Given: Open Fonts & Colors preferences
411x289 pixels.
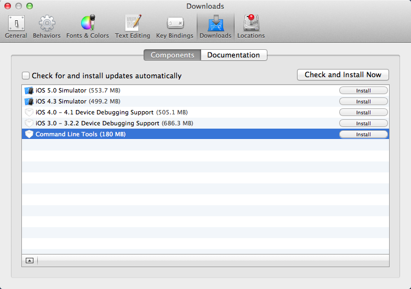Looking at the screenshot, I should pyautogui.click(x=88, y=26).
